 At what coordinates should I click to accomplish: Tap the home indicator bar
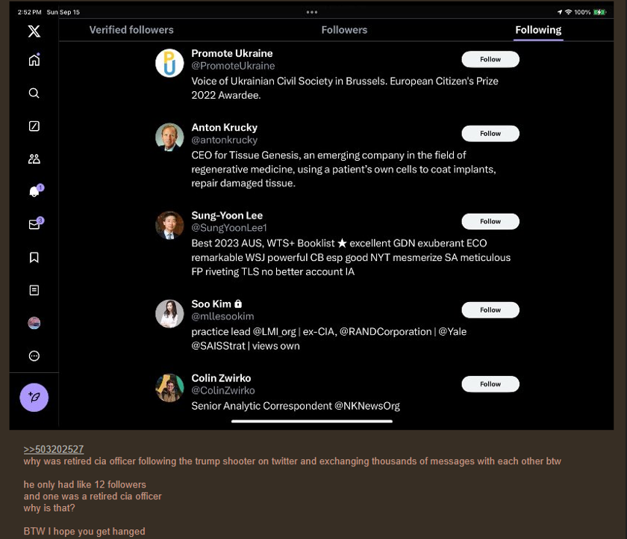click(x=312, y=422)
